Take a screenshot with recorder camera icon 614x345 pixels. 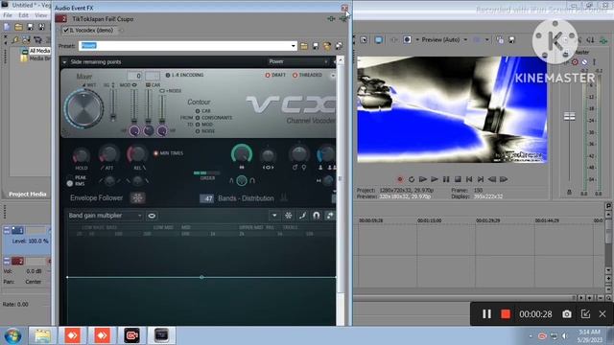pos(567,314)
